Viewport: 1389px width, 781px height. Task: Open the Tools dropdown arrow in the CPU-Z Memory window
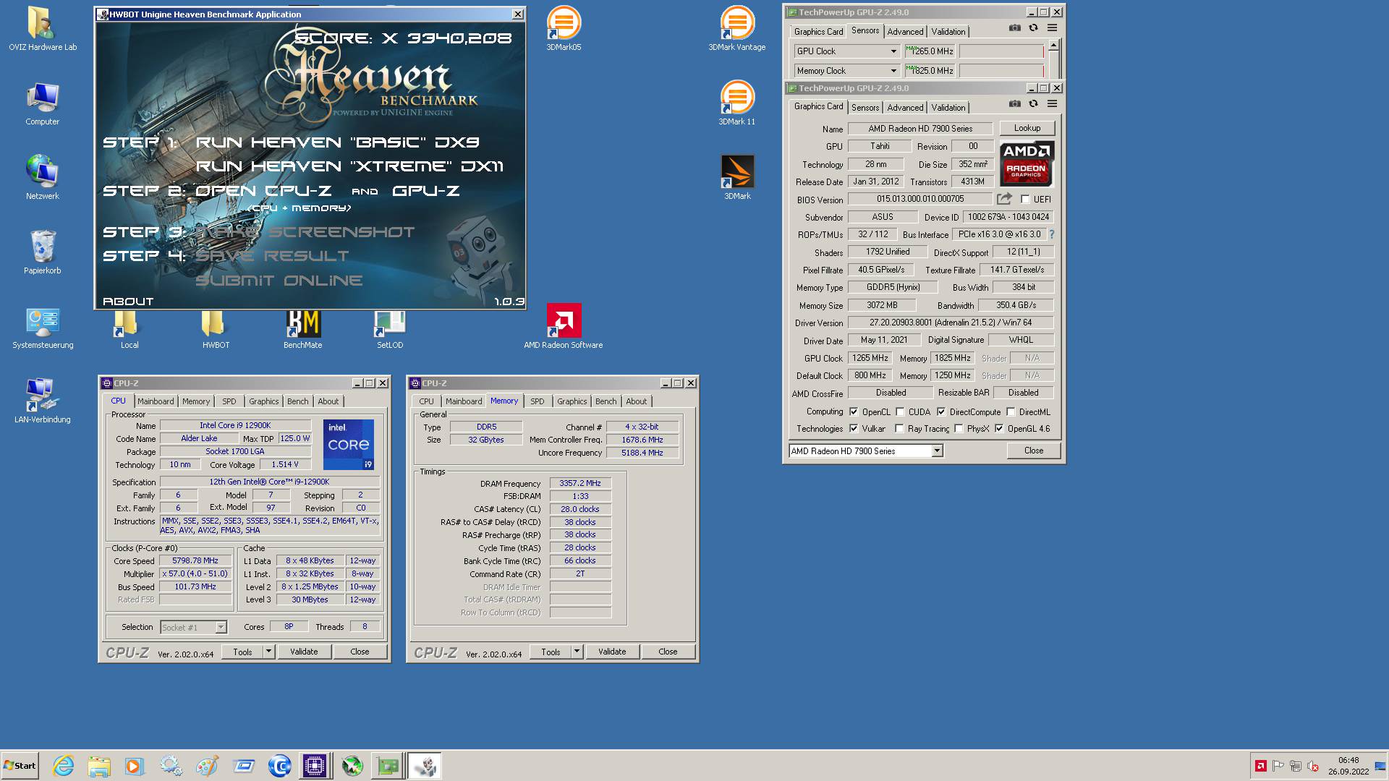[577, 652]
